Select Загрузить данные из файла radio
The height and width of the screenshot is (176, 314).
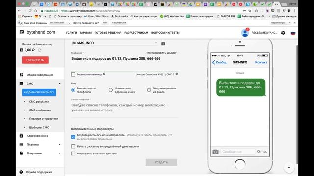pyautogui.click(x=149, y=90)
